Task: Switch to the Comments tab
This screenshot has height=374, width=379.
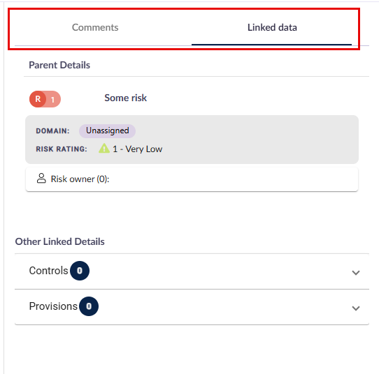Action: coord(95,27)
